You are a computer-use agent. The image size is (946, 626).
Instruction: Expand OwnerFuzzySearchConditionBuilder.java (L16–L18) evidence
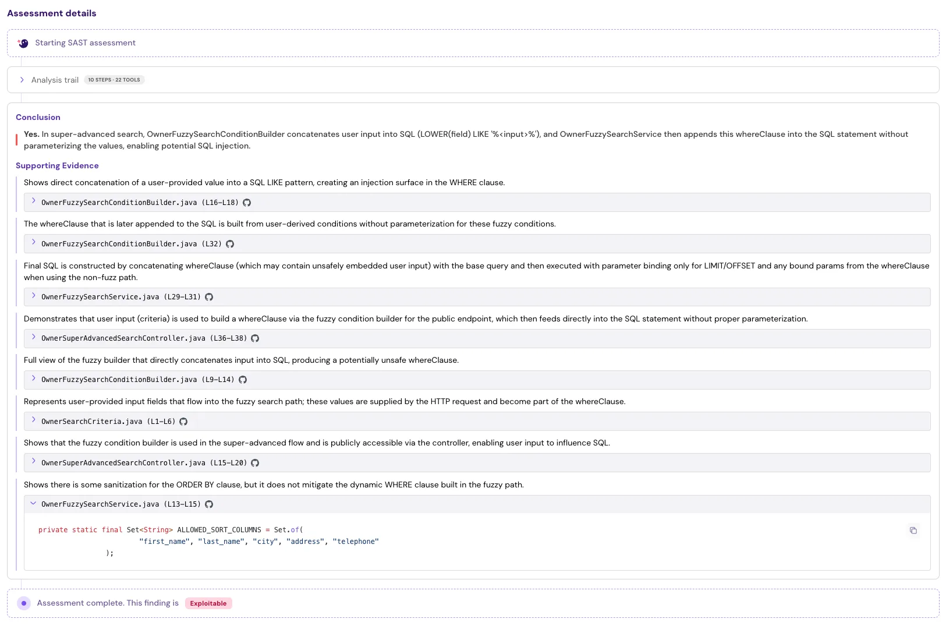click(33, 201)
